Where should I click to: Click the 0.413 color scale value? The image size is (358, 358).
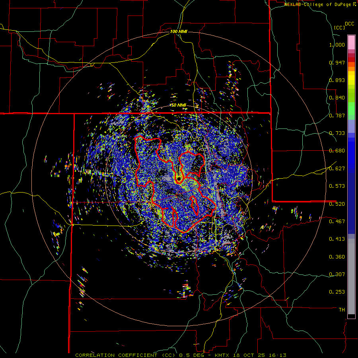tap(337, 239)
